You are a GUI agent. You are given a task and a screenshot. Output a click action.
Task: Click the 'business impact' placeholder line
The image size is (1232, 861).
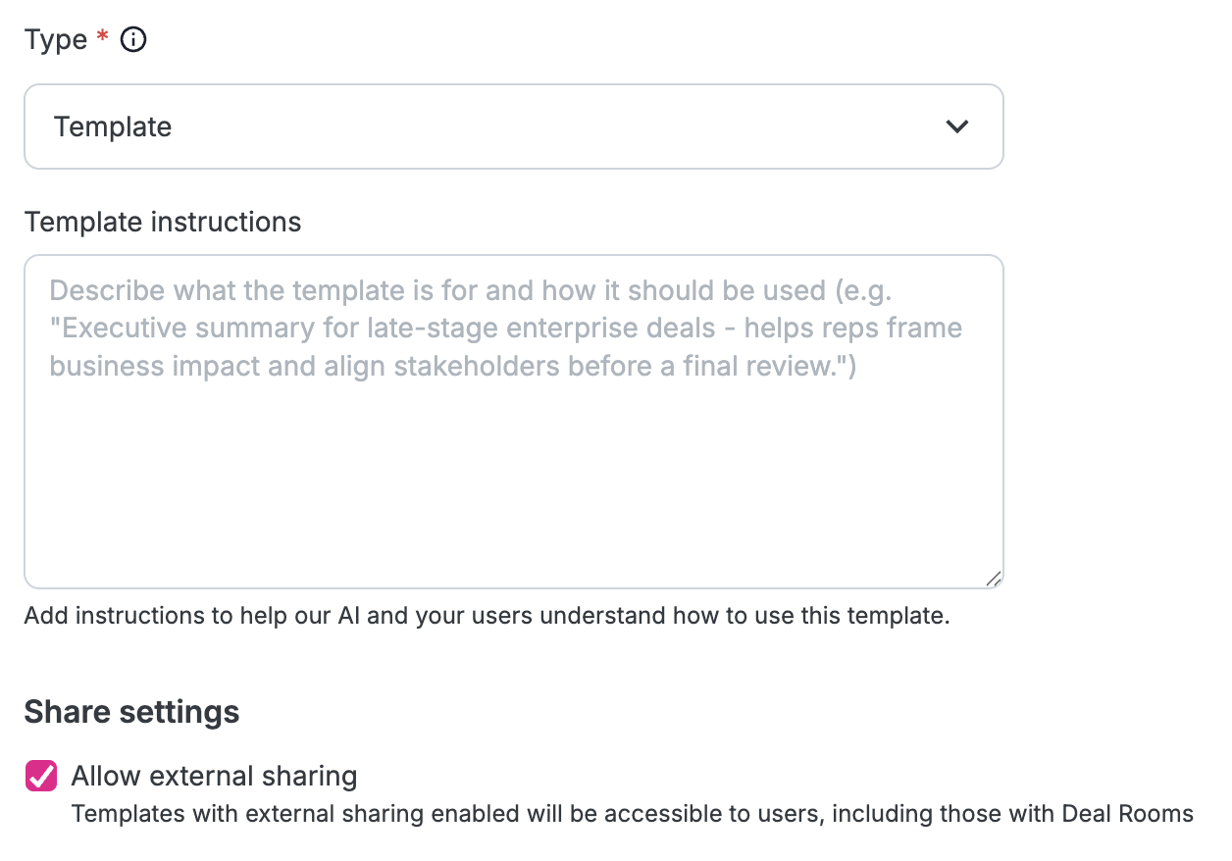[x=453, y=366]
